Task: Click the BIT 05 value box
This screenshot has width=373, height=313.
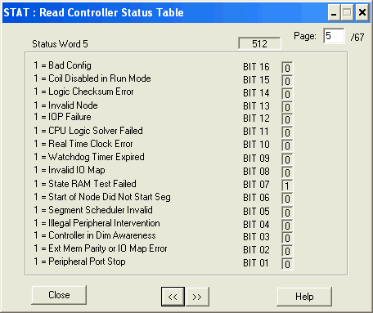Action: coord(287,212)
